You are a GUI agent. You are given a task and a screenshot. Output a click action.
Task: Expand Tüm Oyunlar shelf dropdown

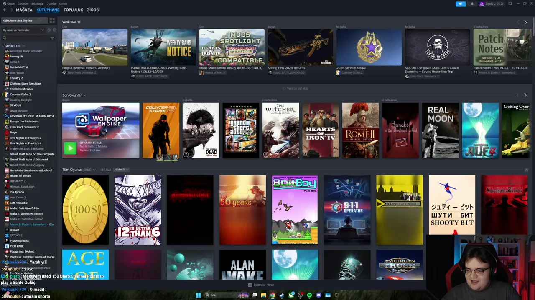[x=94, y=170]
